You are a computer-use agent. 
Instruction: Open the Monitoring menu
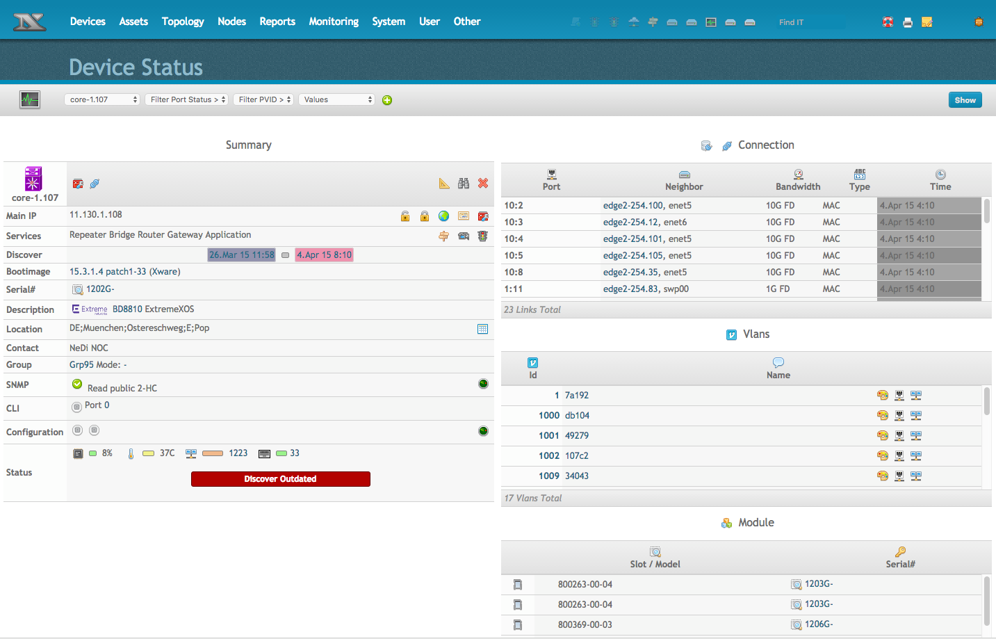[x=334, y=22]
